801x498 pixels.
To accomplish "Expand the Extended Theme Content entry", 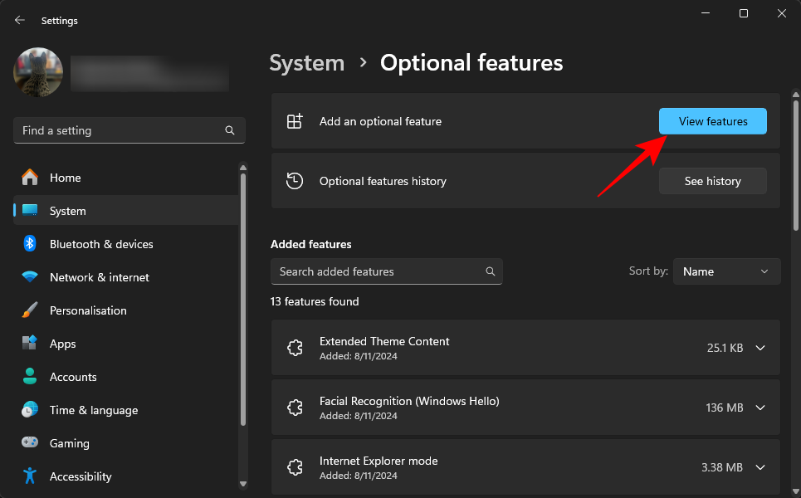I will [760, 348].
